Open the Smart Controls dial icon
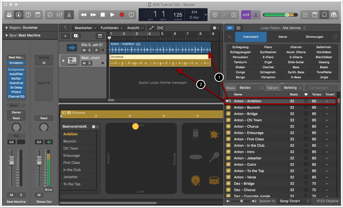This screenshot has width=343, height=208. click(50, 15)
